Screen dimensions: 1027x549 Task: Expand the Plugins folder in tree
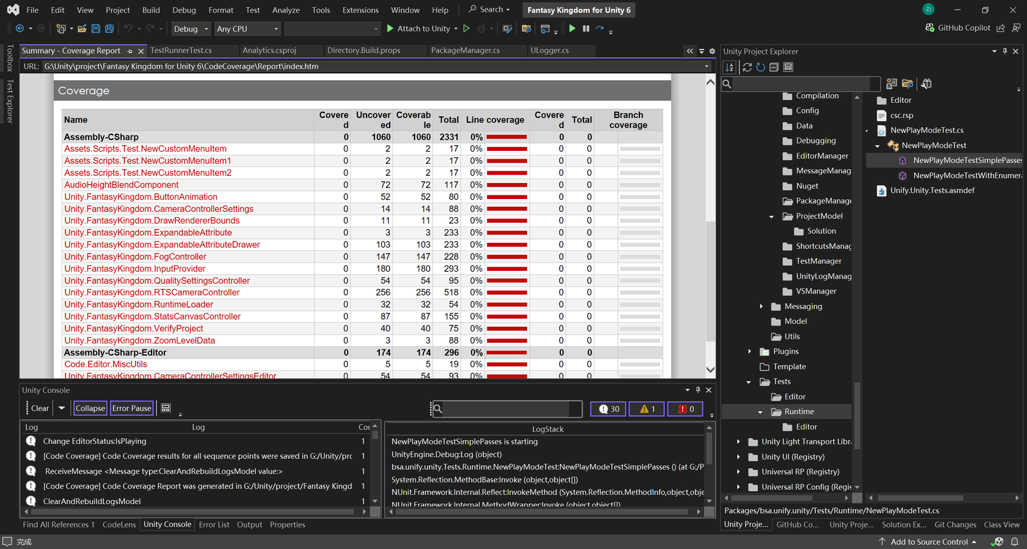[x=750, y=352]
